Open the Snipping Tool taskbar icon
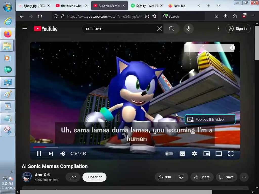This screenshot has width=259, height=194. [8, 131]
